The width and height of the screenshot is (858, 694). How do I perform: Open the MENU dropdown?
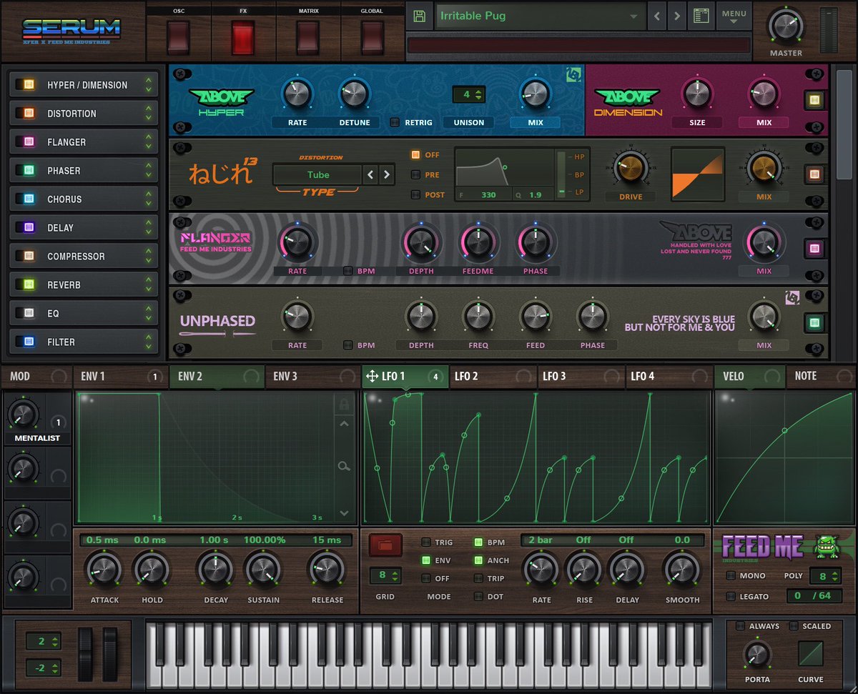coord(734,16)
